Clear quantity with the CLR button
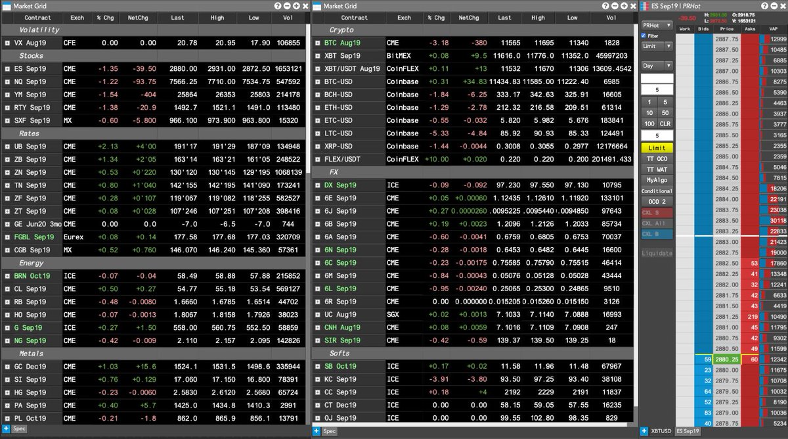Screen dimensions: 788x439 tap(665, 124)
